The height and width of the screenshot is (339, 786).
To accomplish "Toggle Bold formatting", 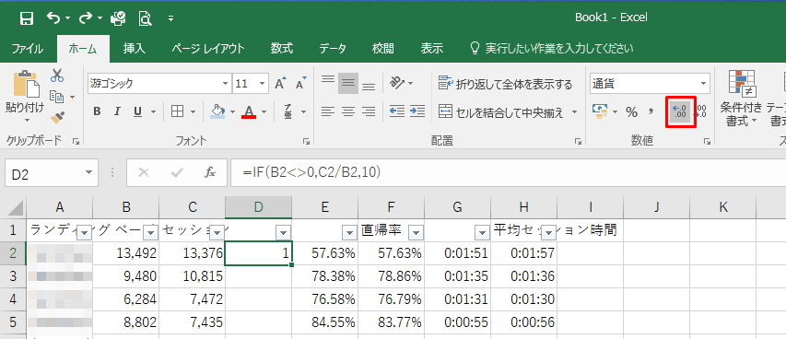I will click(98, 111).
